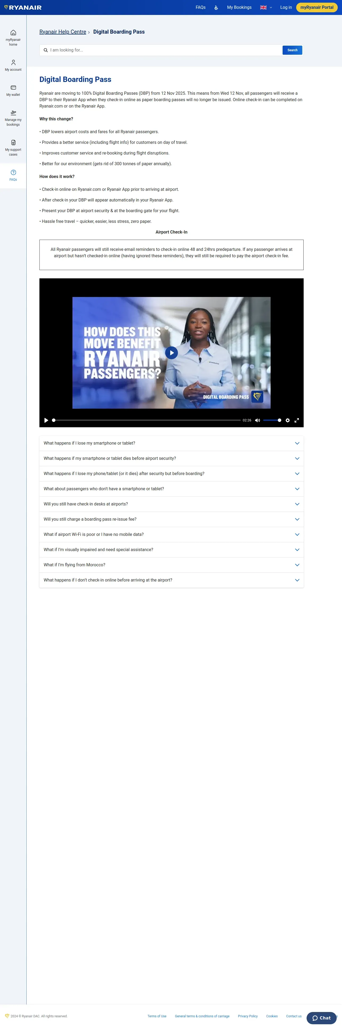This screenshot has height=1028, width=342.
Task: Click the '2024 © Ryanair DAC' copyright text
Action: coord(39,1017)
